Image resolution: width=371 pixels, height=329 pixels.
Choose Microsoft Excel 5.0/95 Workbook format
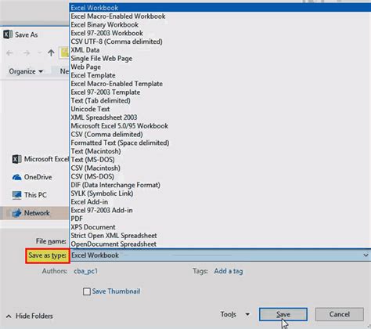tap(220, 126)
